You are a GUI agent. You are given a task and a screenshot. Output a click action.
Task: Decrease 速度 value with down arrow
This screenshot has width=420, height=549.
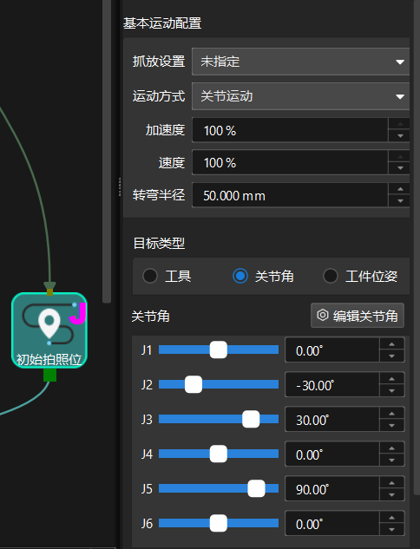400,168
